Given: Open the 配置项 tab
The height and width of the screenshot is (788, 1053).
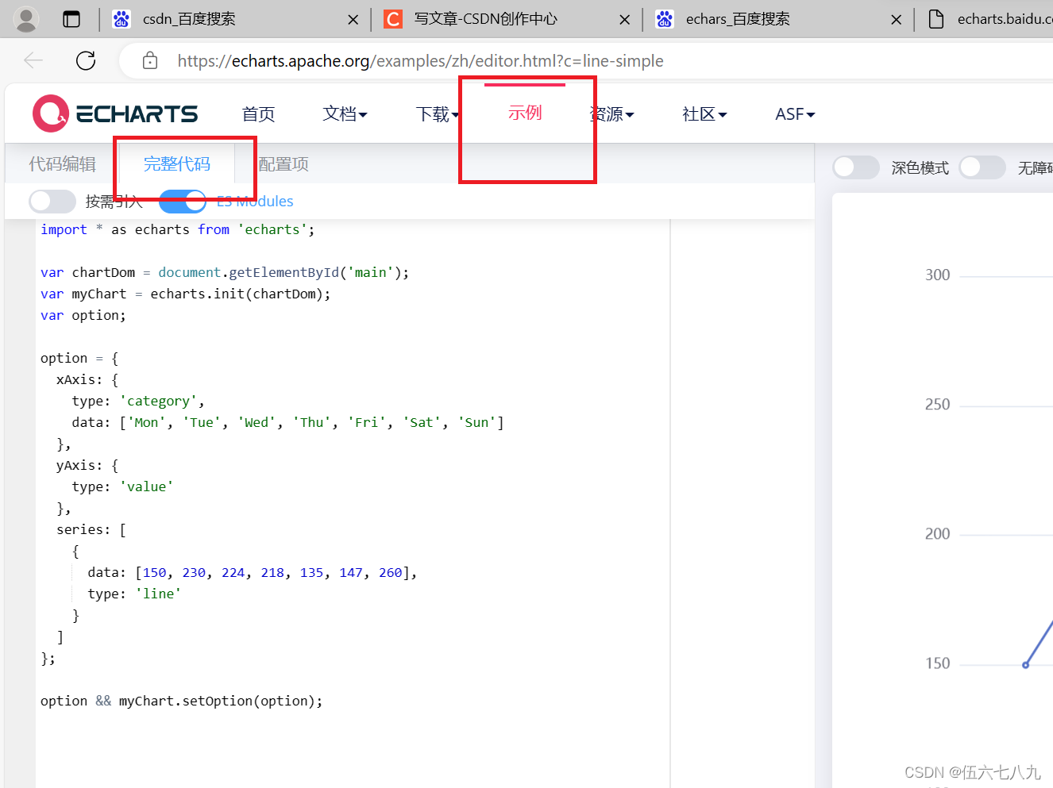Looking at the screenshot, I should pyautogui.click(x=283, y=163).
